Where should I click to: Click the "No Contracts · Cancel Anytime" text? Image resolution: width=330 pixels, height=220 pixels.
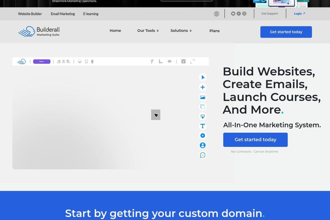coord(254,152)
